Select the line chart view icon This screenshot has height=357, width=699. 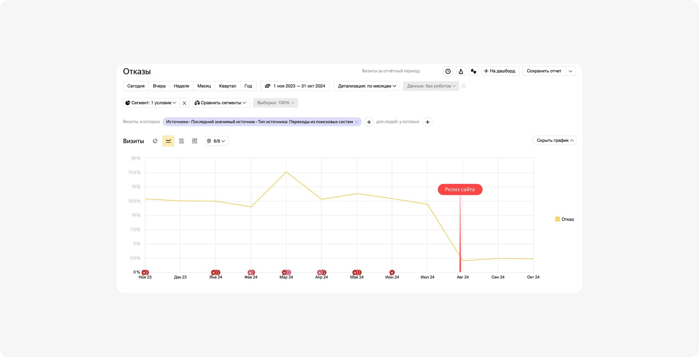pyautogui.click(x=168, y=141)
